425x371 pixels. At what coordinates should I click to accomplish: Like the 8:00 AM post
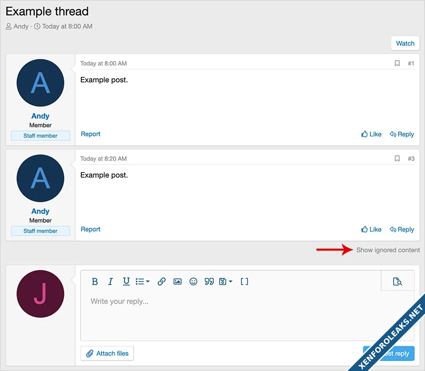(x=371, y=134)
